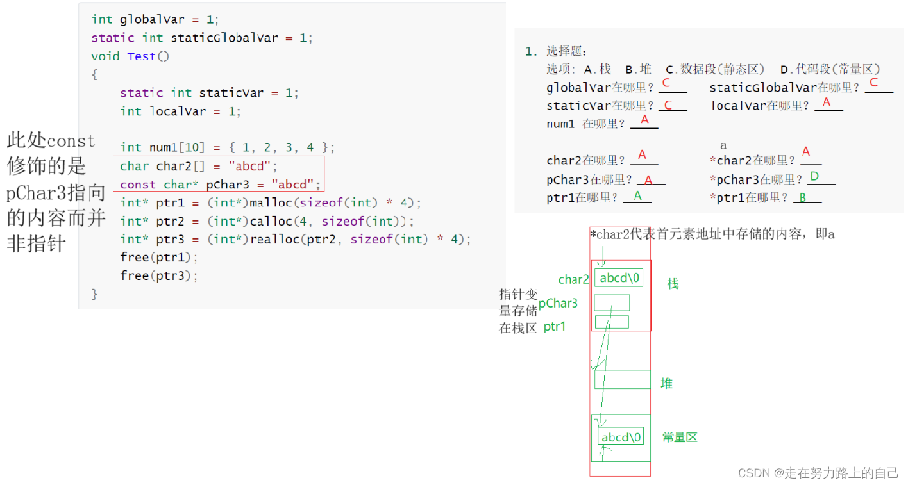Click the note "指针变量存储在栈区" beside the diagram
This screenshot has width=908, height=485.
pos(518,311)
